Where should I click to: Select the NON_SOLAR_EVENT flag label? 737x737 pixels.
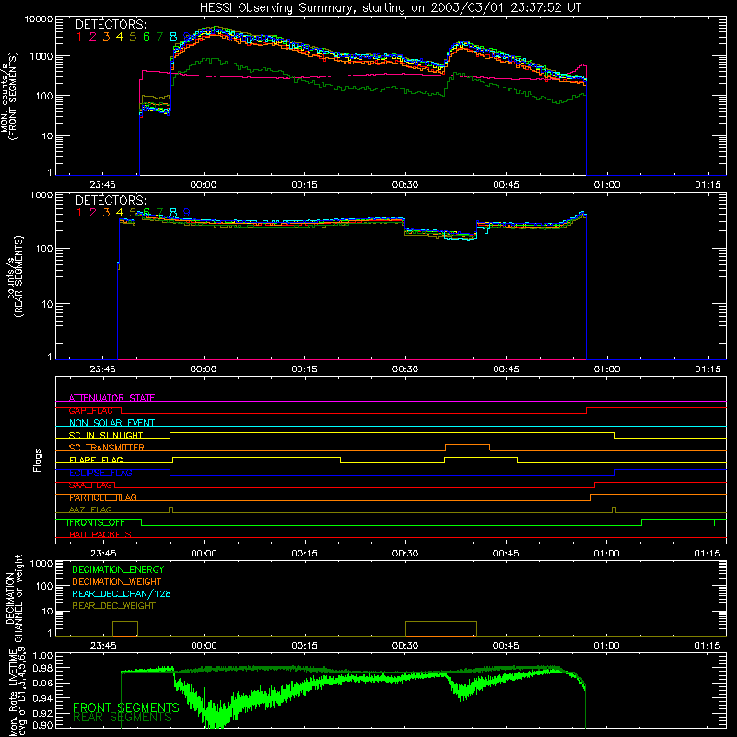pyautogui.click(x=111, y=423)
